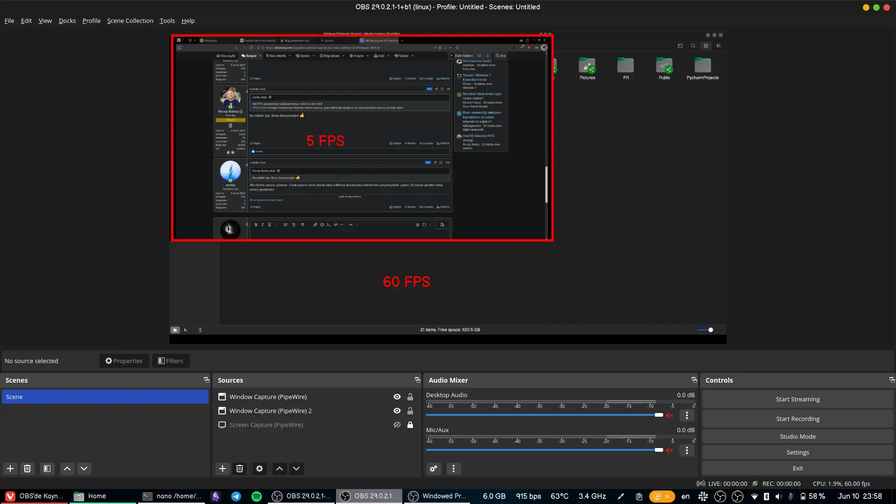The height and width of the screenshot is (504, 896).
Task: Unmute Desktop Audio speaker icon
Action: point(670,415)
